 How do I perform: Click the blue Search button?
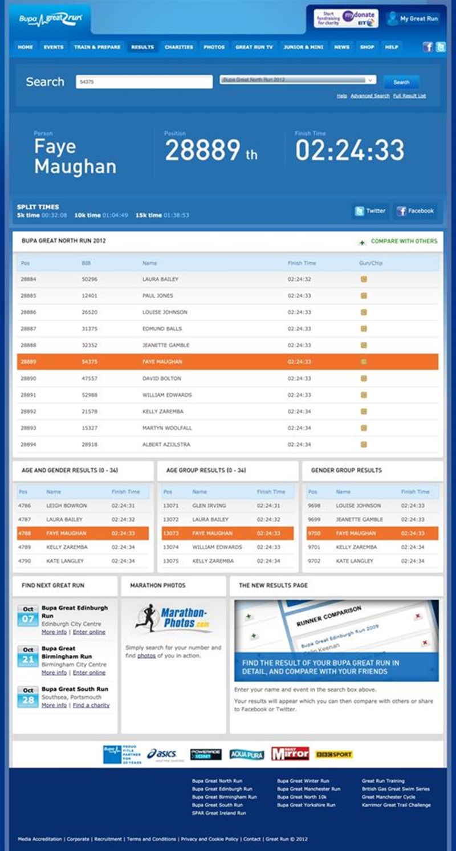pyautogui.click(x=401, y=82)
